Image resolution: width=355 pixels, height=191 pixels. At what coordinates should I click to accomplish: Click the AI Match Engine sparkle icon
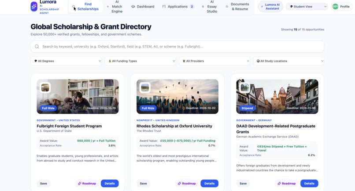point(108,7)
